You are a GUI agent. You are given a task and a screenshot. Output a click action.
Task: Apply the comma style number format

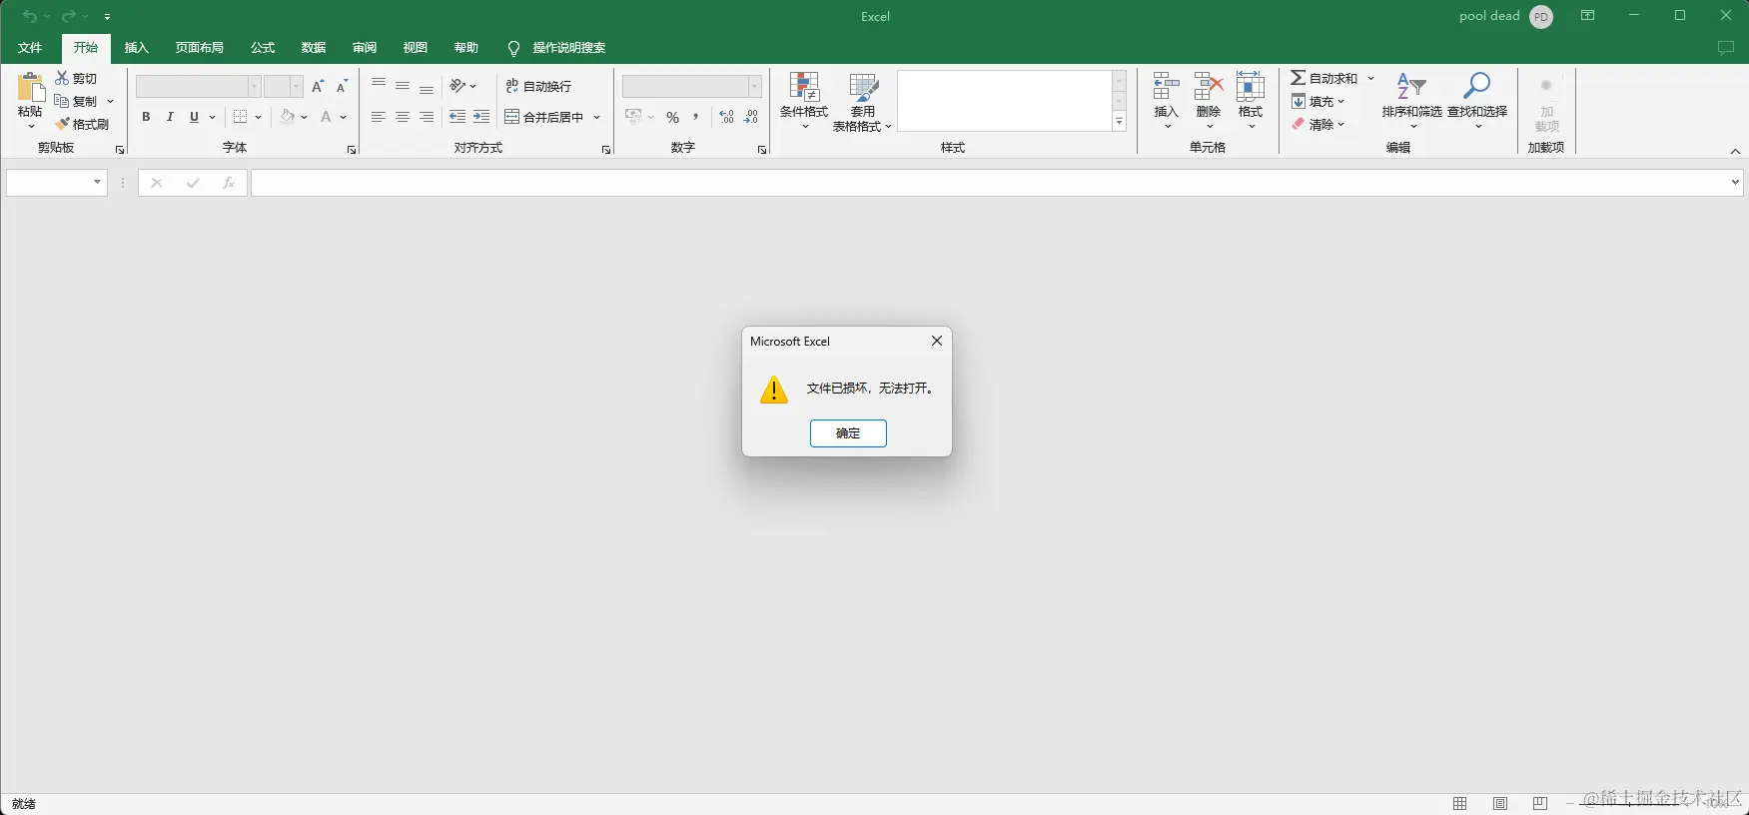[696, 117]
